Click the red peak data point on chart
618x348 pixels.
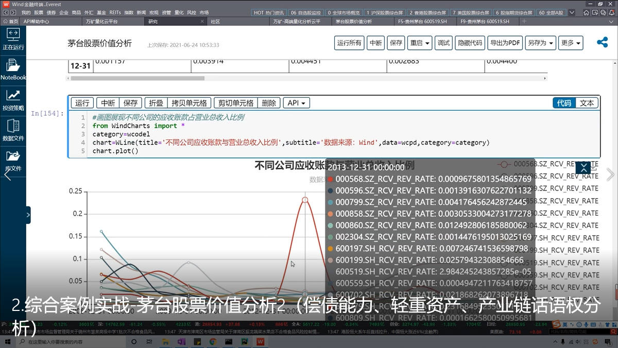[305, 200]
